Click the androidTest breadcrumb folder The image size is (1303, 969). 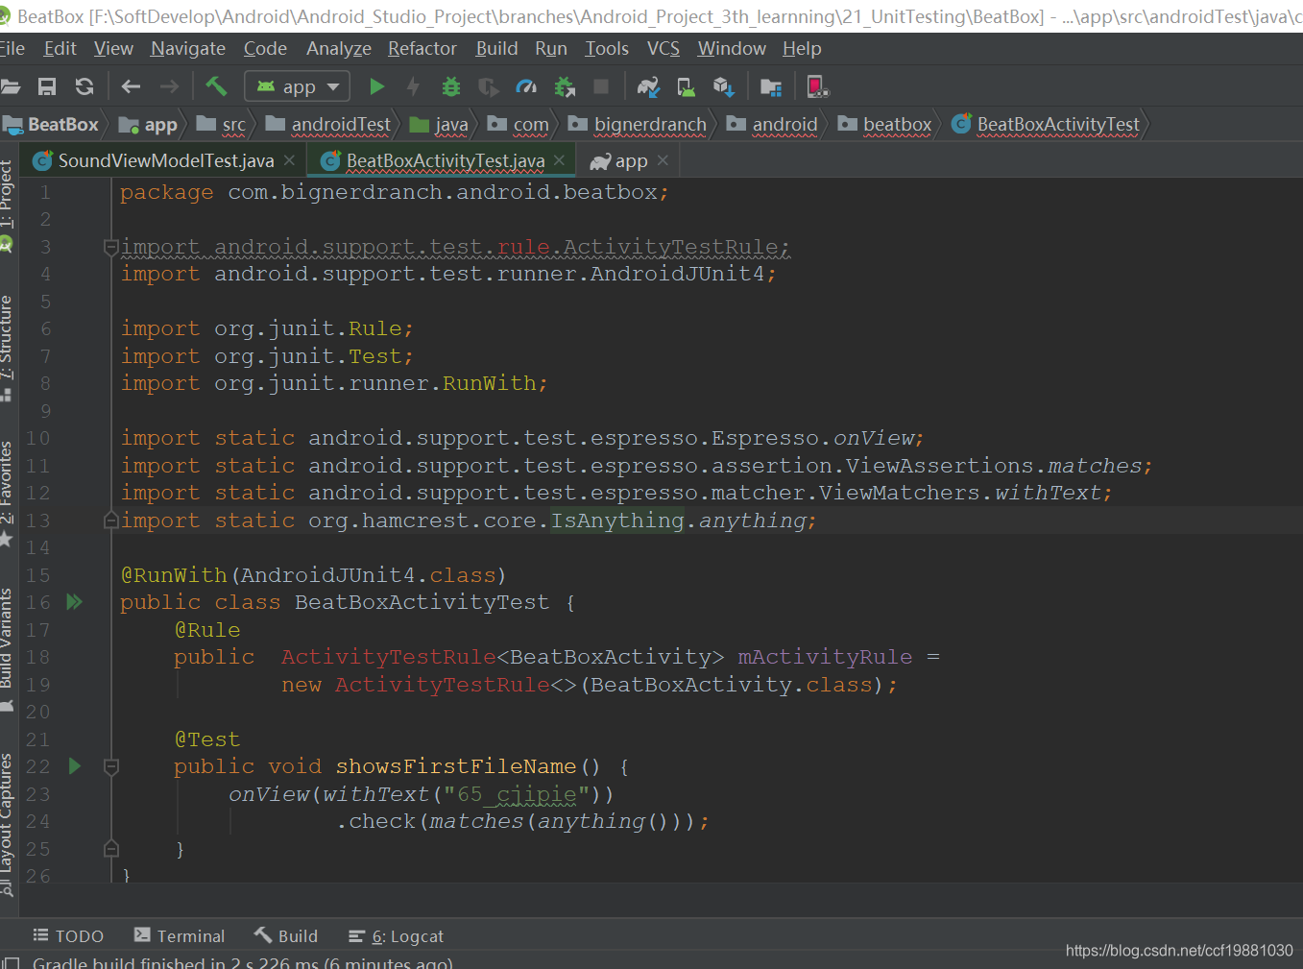pyautogui.click(x=329, y=125)
